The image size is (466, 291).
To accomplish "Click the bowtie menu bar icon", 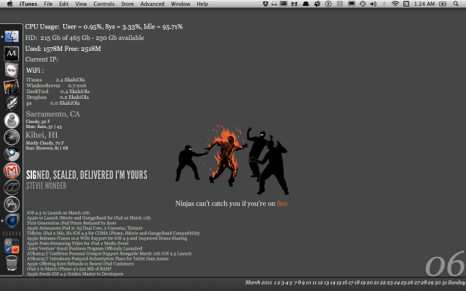I will (x=294, y=4).
